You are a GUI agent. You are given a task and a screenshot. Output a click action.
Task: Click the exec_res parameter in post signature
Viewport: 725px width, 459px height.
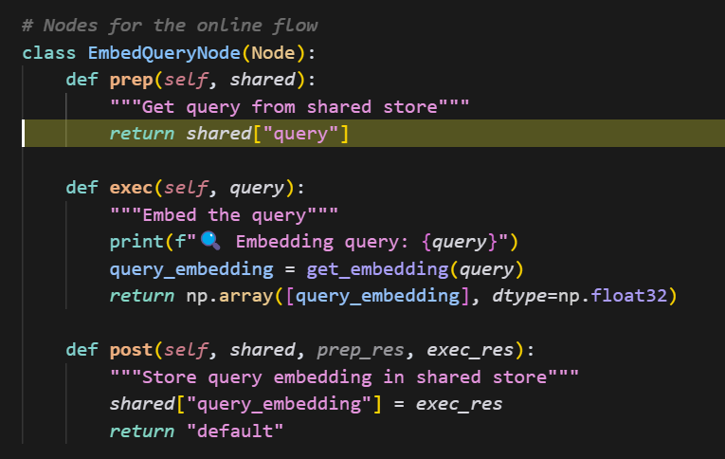pos(470,350)
